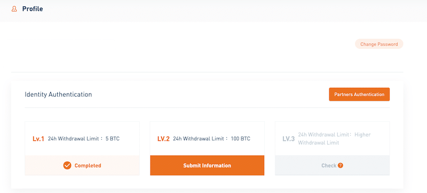Click the Completed checkmark circle icon
Viewport: 427px width, 193px height.
pos(67,165)
